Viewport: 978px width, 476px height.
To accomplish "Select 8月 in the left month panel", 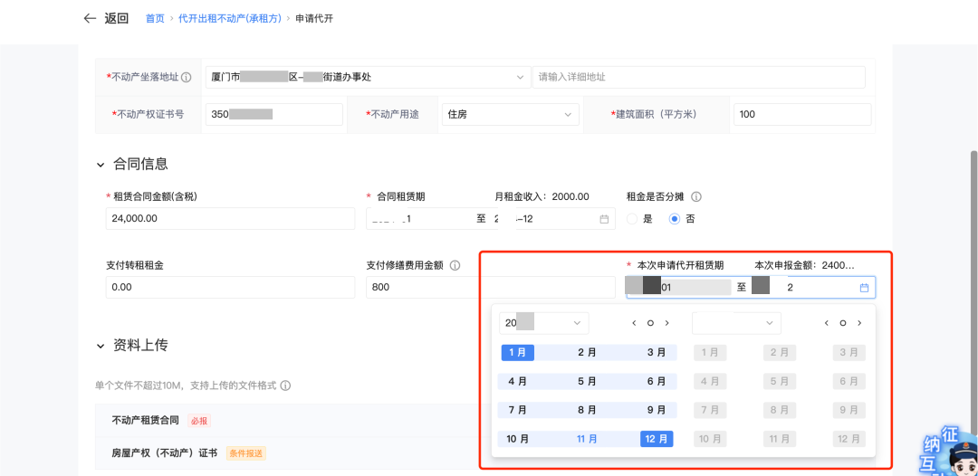I will coord(587,410).
